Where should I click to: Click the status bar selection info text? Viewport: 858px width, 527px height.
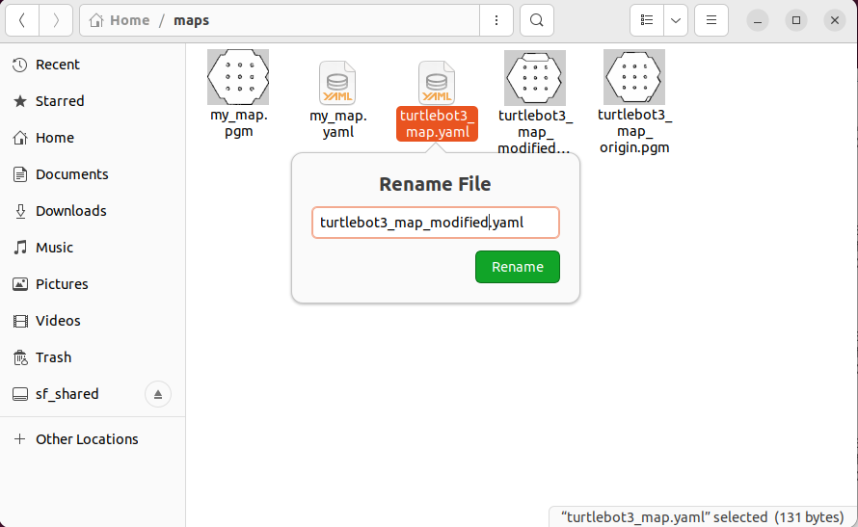tap(703, 517)
